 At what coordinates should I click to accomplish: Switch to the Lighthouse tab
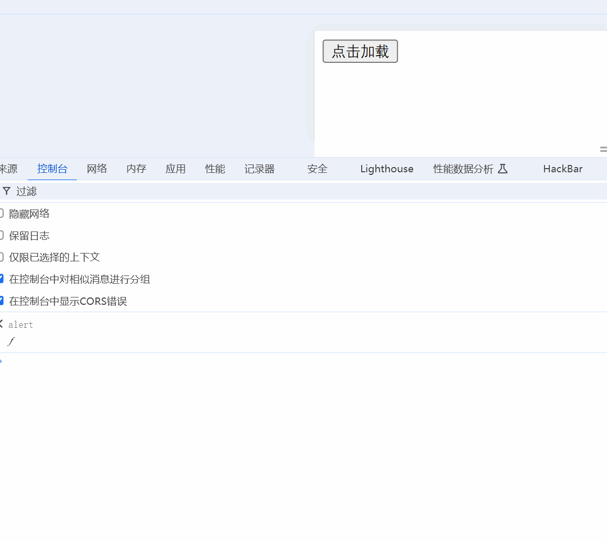click(x=386, y=169)
